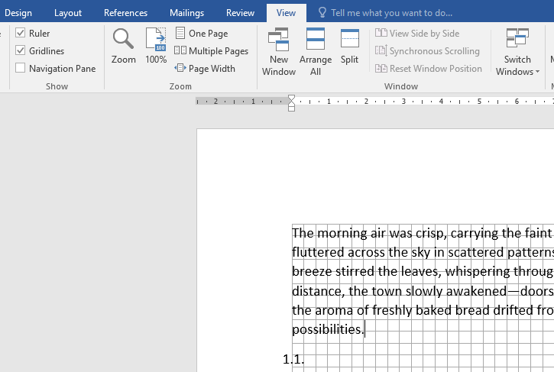
Task: Enable the Navigation Pane checkbox
Action: point(21,69)
